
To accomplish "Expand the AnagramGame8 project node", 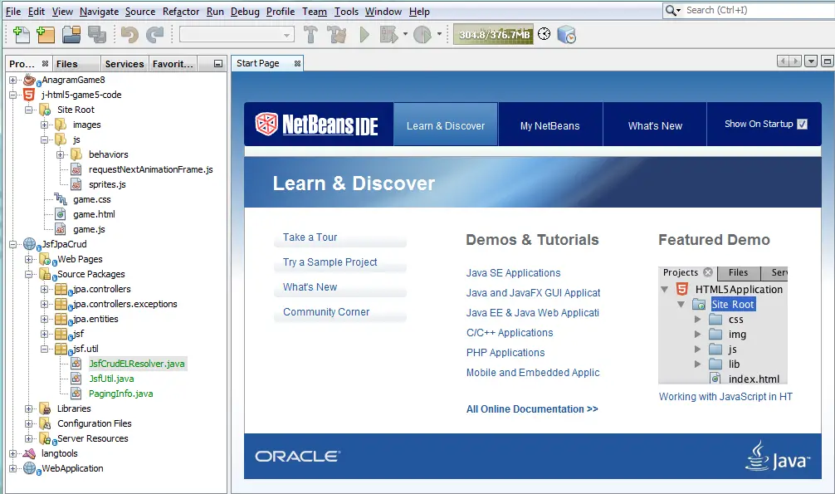I will (x=12, y=80).
